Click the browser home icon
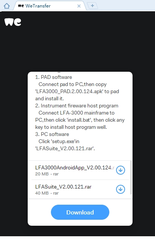The image size is (155, 240). click(x=7, y=6)
